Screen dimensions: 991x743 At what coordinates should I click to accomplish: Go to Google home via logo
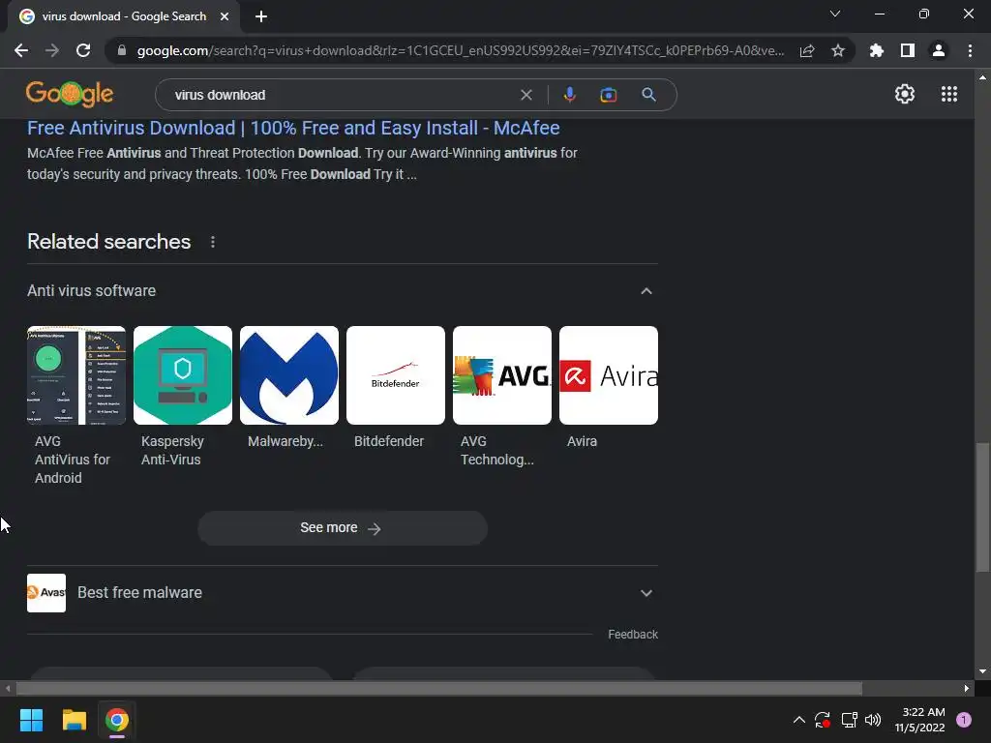[70, 94]
